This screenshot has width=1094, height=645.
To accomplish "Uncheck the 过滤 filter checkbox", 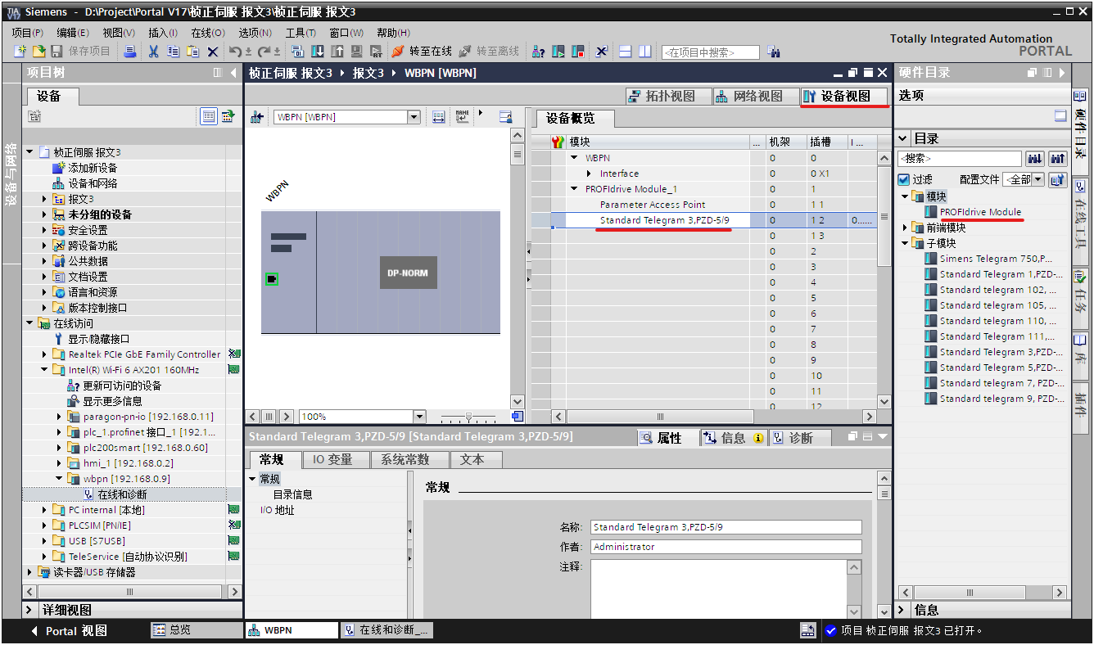I will pos(904,179).
